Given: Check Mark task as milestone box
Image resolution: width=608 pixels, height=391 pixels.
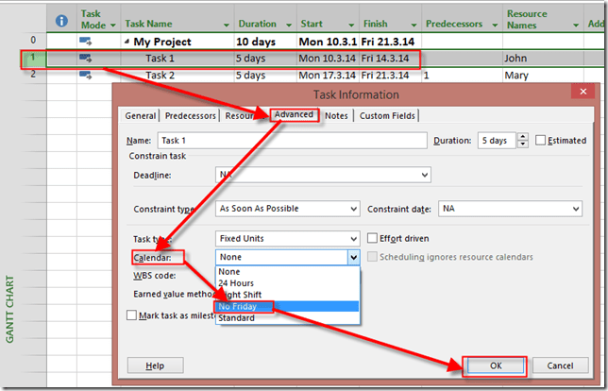Looking at the screenshot, I should [x=132, y=314].
